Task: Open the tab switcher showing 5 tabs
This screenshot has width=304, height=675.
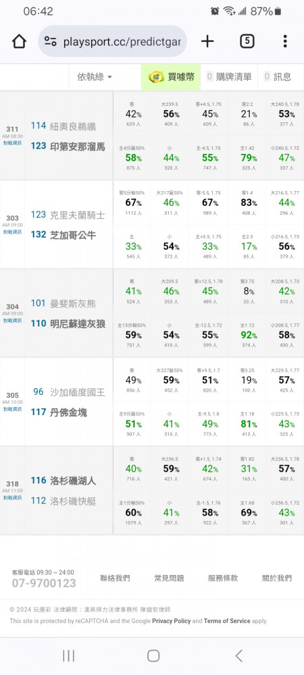Action: (247, 41)
